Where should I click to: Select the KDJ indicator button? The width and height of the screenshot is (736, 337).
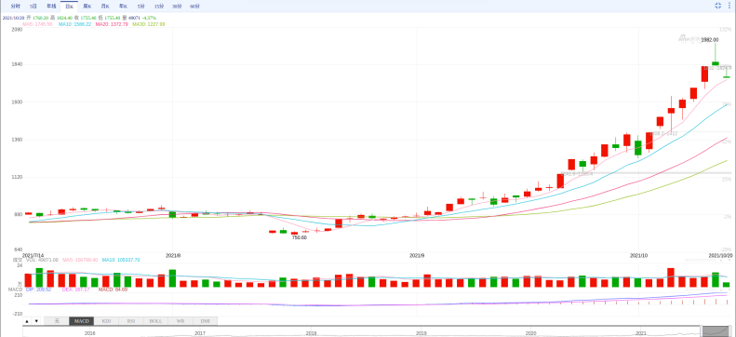pos(106,321)
